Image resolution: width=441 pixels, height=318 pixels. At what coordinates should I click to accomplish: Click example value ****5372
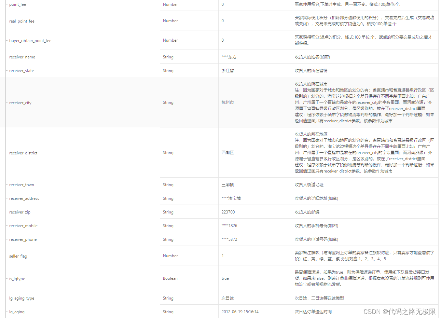pos(229,239)
